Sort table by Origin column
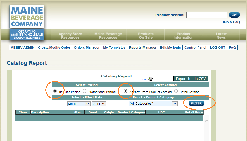The width and height of the screenshot is (247, 141). coord(109,112)
